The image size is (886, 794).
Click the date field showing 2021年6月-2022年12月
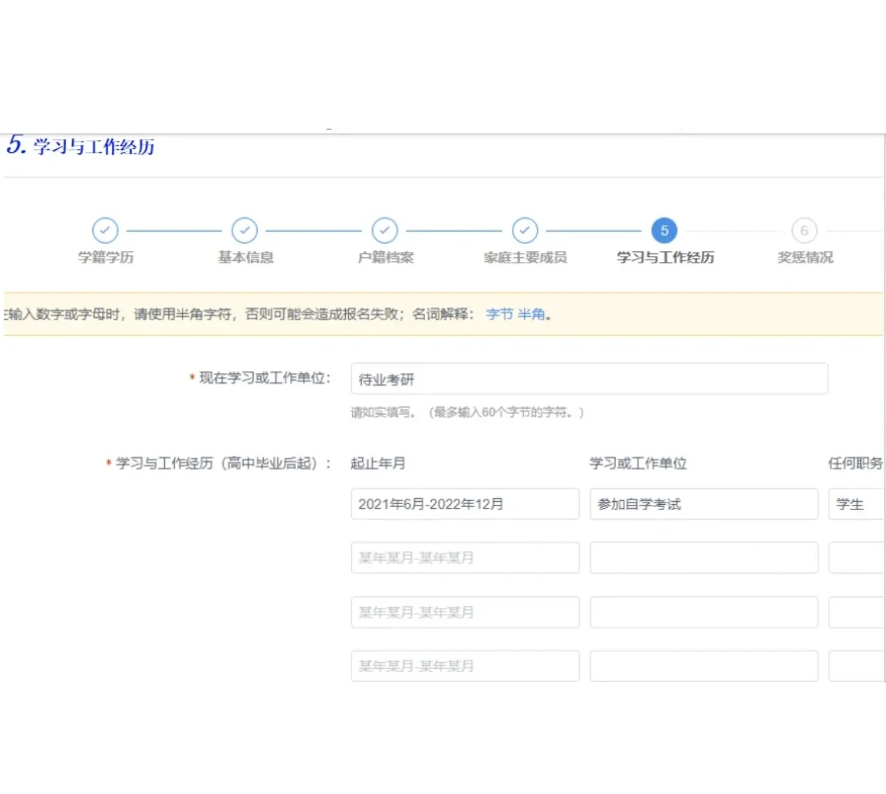465,503
